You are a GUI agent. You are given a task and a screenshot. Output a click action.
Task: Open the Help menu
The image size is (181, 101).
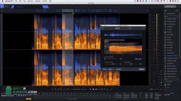(50, 1)
